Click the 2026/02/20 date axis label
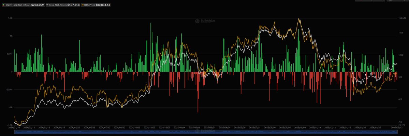This screenshot has height=136, width=409. pyautogui.click(x=360, y=128)
